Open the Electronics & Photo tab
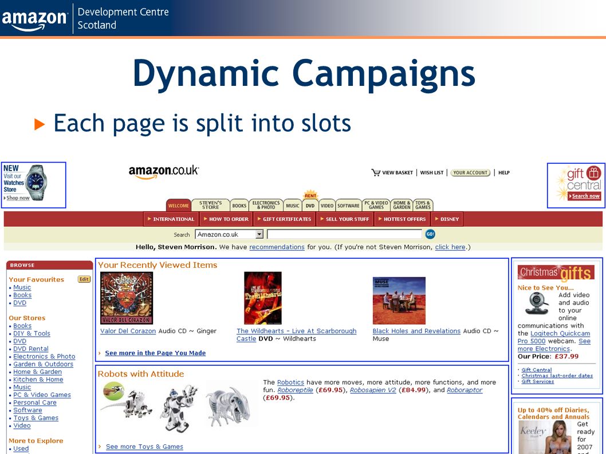Screen dimensions: 606x454 (x=266, y=205)
